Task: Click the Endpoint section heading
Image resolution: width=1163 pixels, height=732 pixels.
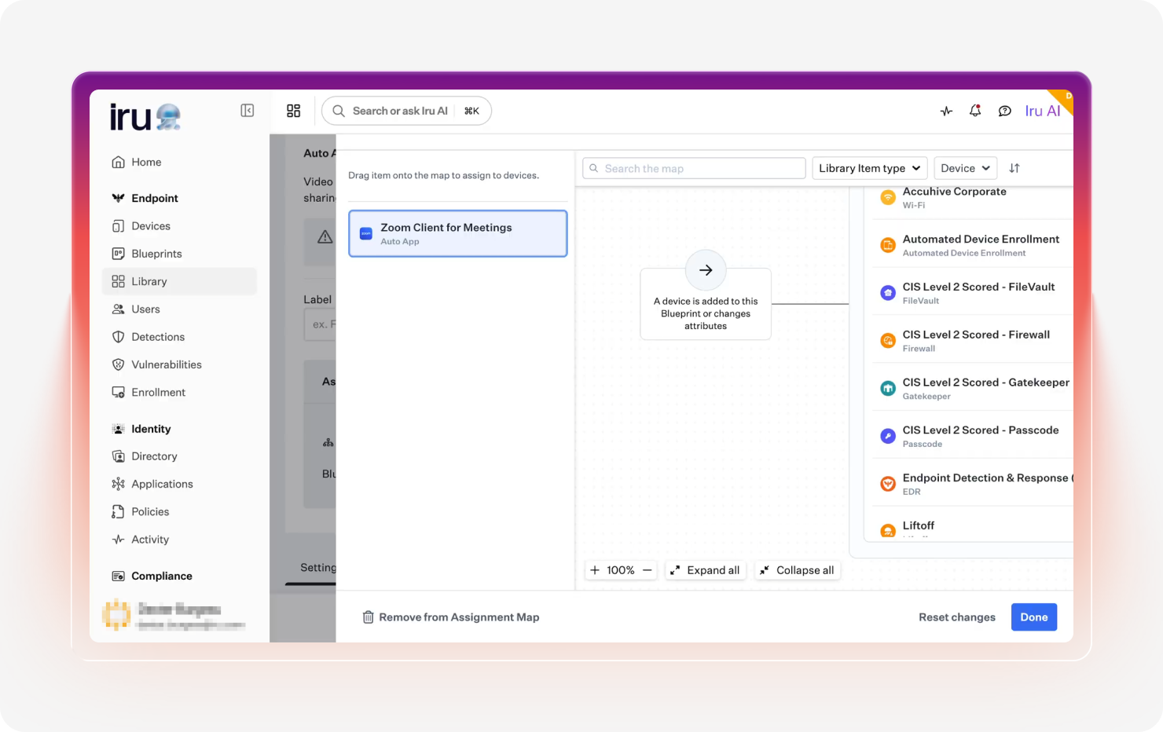Action: (155, 198)
